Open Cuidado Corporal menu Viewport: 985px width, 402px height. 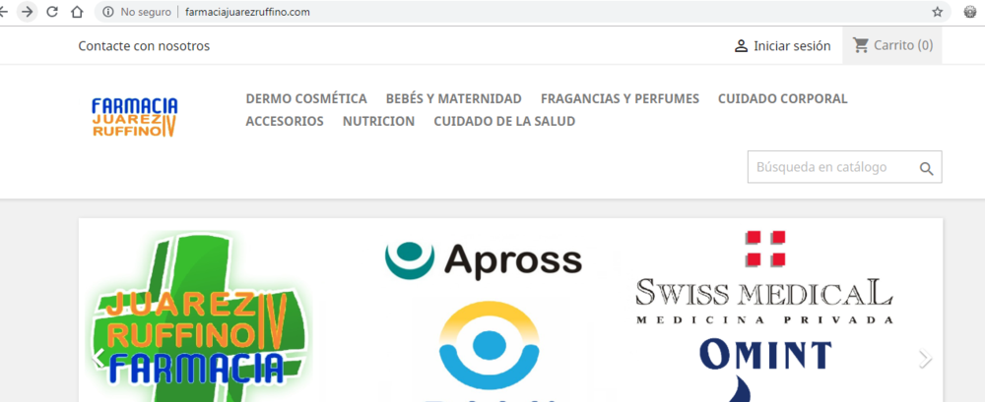783,98
